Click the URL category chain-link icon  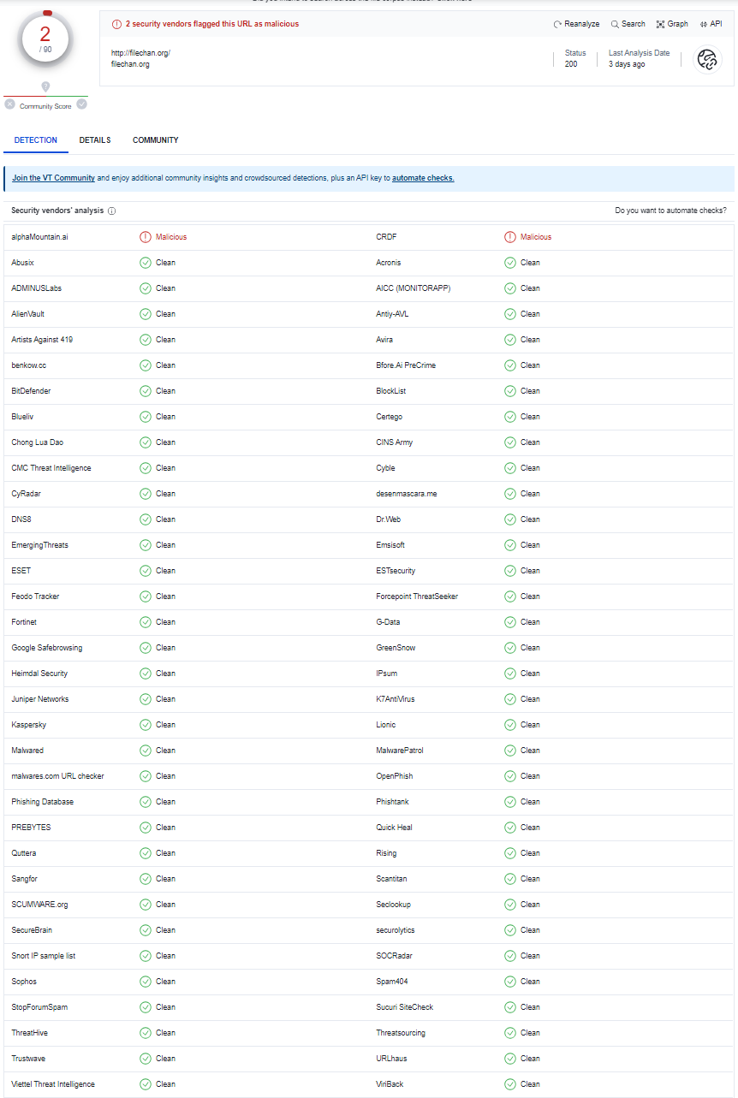click(x=707, y=59)
